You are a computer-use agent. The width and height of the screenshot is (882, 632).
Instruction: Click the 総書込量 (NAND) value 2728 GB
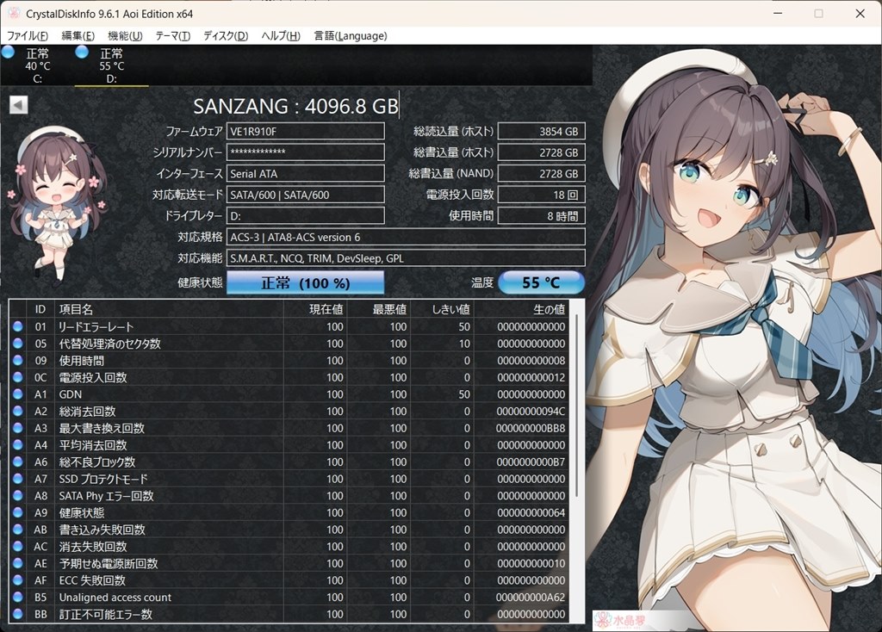point(541,173)
